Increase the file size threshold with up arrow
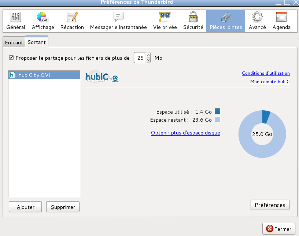This screenshot has width=299, height=236. 148,55
